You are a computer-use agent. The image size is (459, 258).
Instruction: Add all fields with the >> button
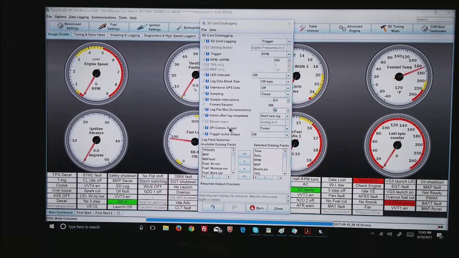click(x=245, y=154)
